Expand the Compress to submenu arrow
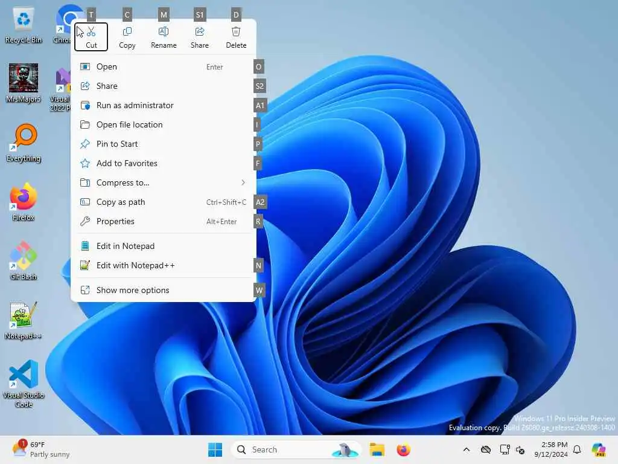The image size is (618, 464). click(x=243, y=182)
